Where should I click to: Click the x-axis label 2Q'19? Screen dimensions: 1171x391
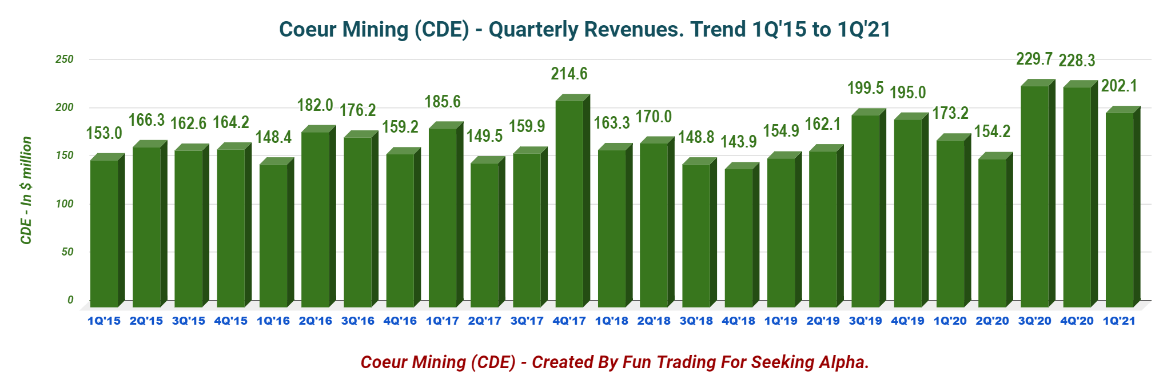click(823, 321)
